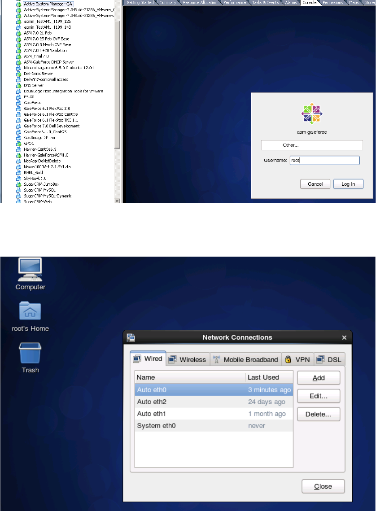Select GaleForce 6.1 FlexPod CentOS VM
Viewport: 376px width, 511px height.
coord(51,115)
